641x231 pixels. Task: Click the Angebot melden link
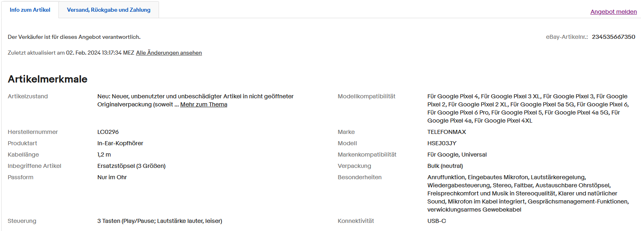(x=613, y=12)
